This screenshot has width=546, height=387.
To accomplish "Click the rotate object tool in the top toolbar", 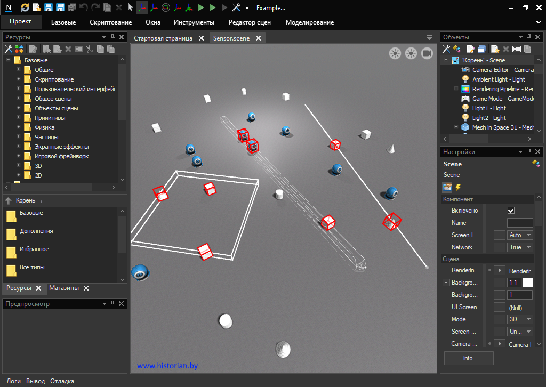I will point(165,8).
